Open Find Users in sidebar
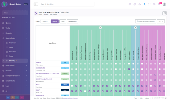Image resolution: width=170 pixels, height=100 pixels. pos(13,43)
